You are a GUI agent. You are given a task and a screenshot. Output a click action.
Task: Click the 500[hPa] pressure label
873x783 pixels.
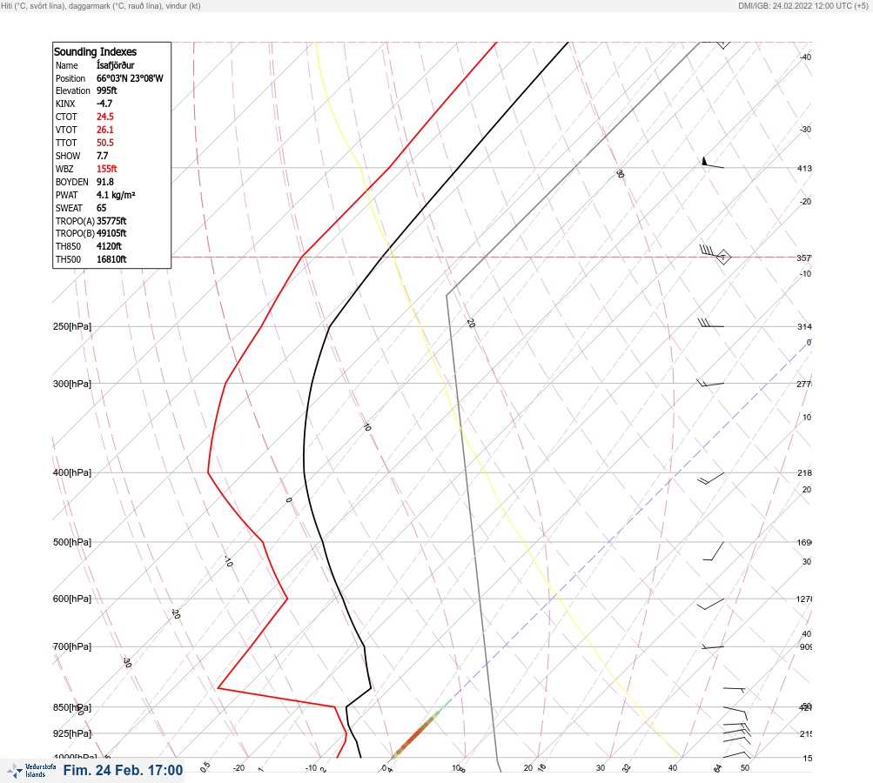pos(72,542)
